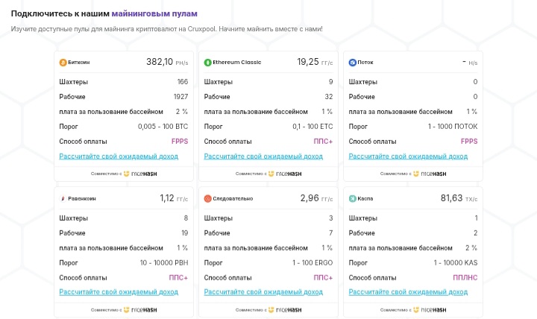This screenshot has height=319, width=537.
Task: Click the 2 % fee in Биткоин card
Action: coord(182,112)
